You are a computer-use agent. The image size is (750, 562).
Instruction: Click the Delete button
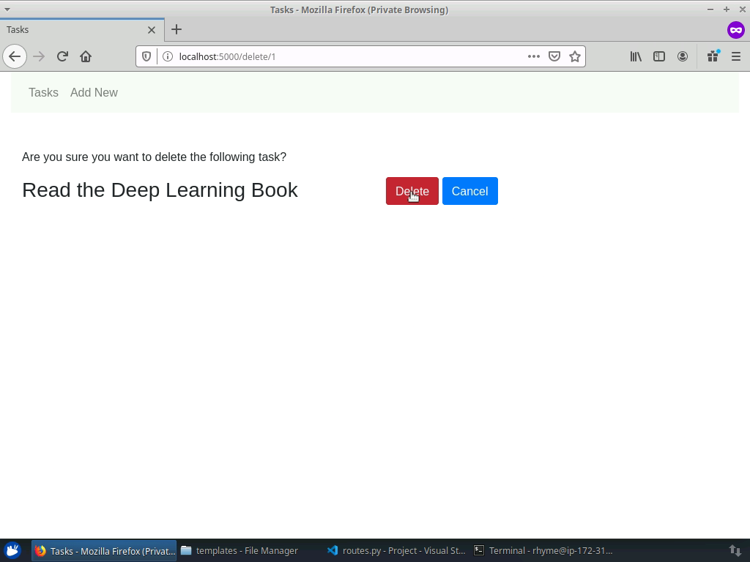(x=412, y=191)
